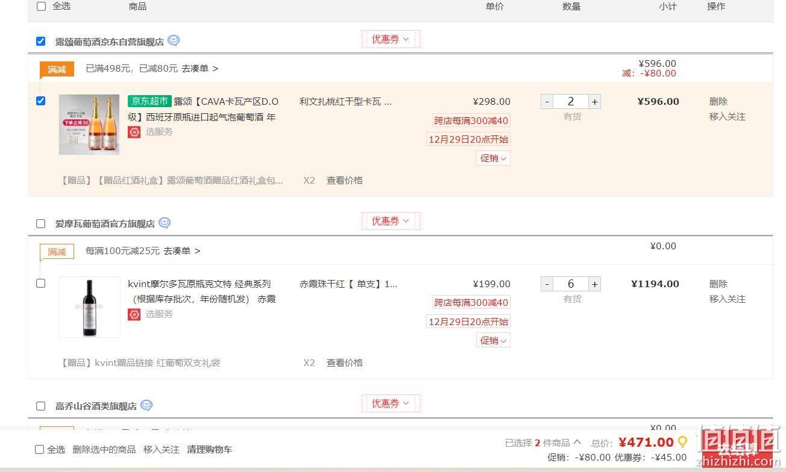The width and height of the screenshot is (786, 472).
Task: Click 满减 badge in 爱摩瓦 store section
Action: click(x=57, y=252)
